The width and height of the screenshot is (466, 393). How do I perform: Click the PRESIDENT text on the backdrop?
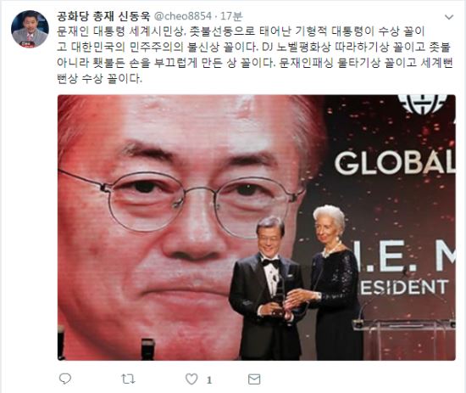pyautogui.click(x=404, y=288)
